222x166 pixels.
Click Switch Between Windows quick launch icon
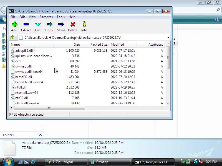click(26, 162)
